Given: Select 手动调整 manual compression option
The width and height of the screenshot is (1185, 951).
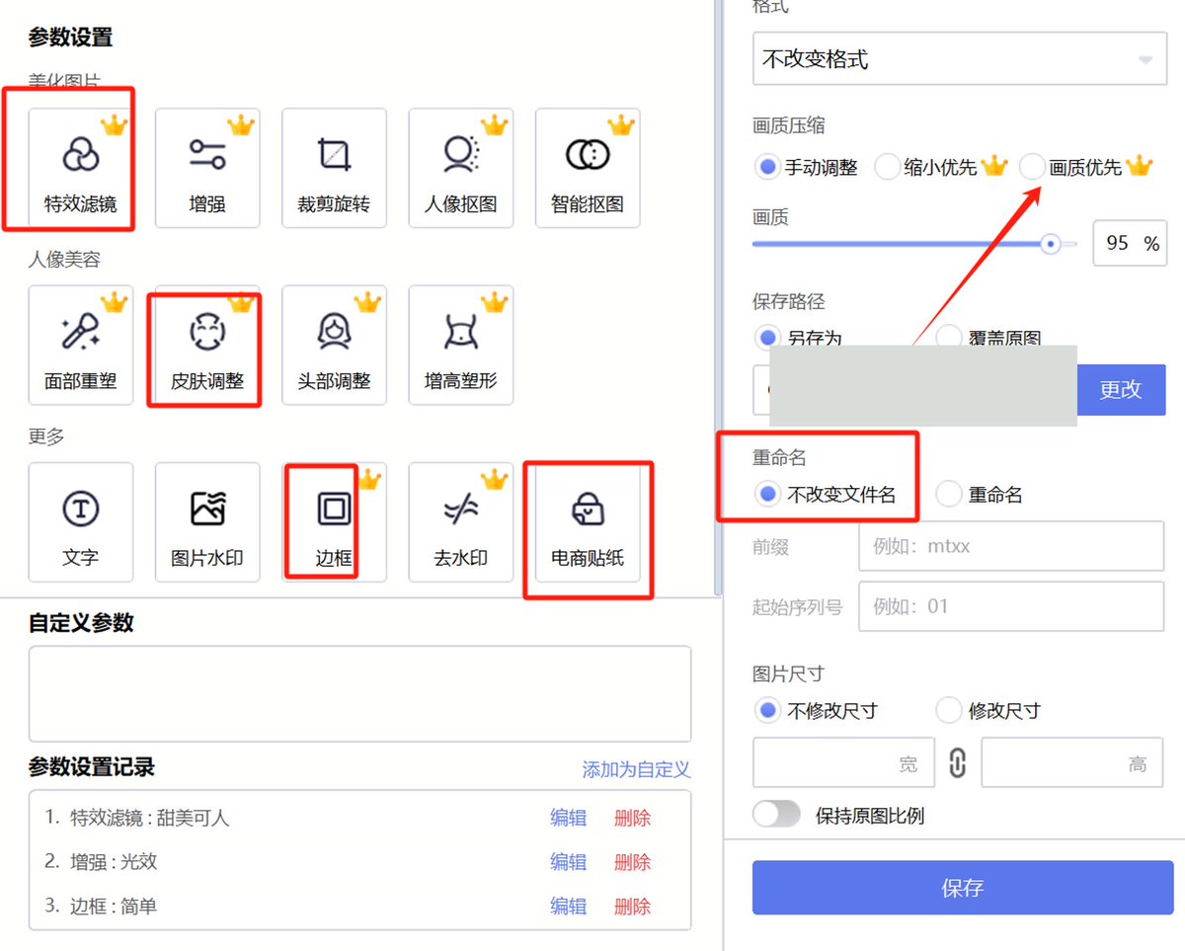Looking at the screenshot, I should coord(767,167).
